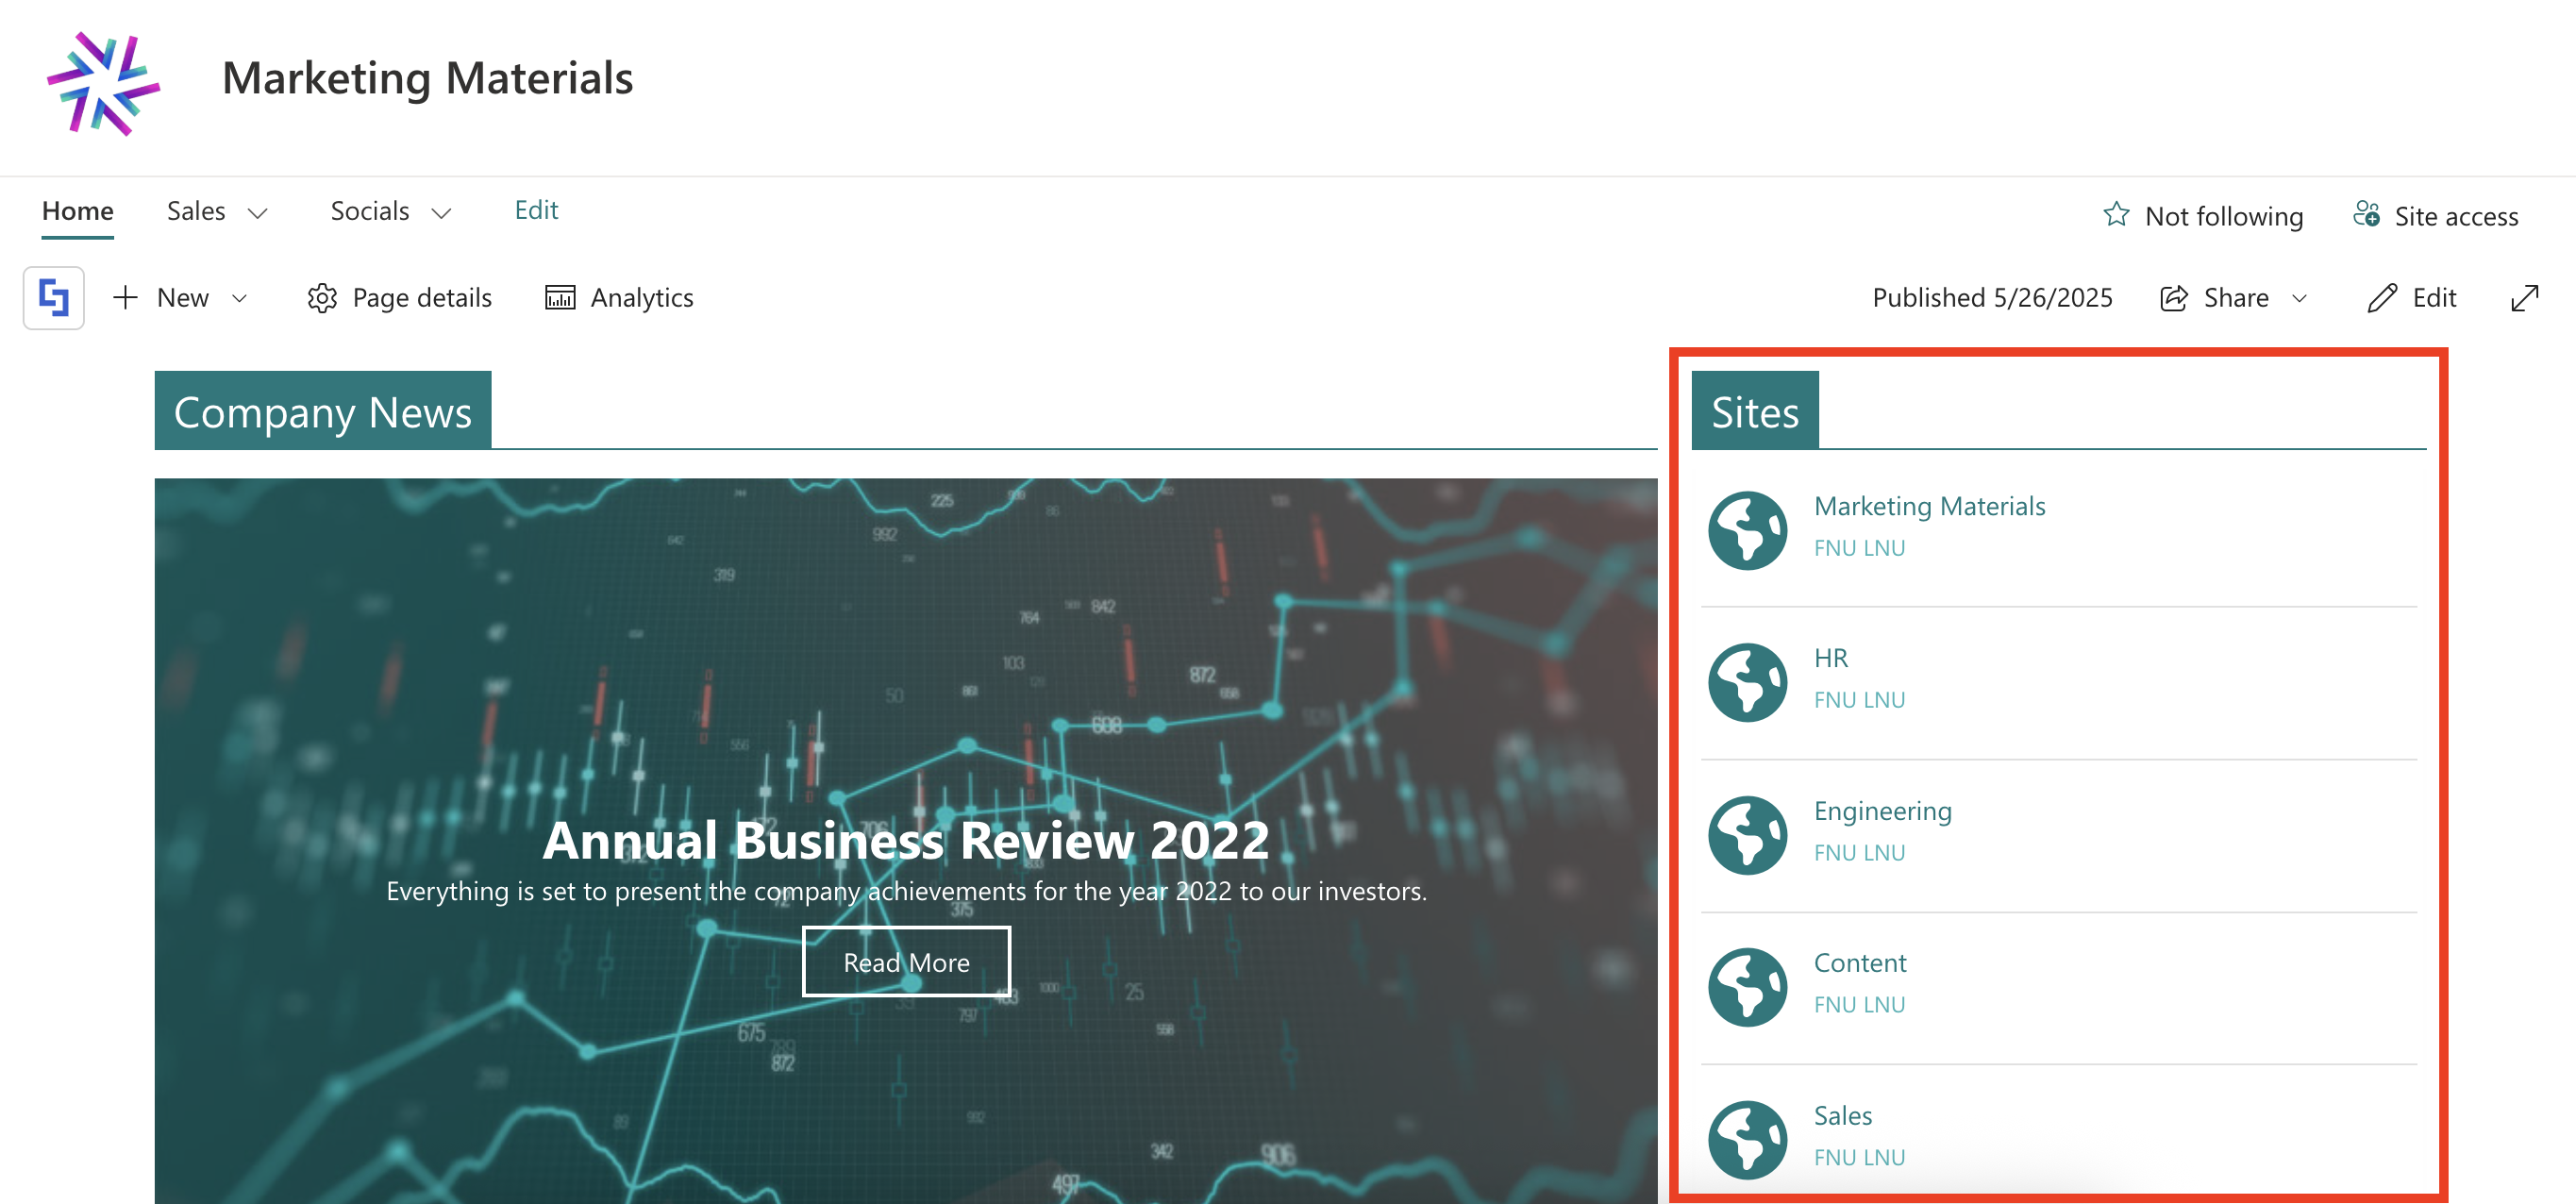Click the blue app icon beside New
The height and width of the screenshot is (1204, 2576).
tap(54, 298)
